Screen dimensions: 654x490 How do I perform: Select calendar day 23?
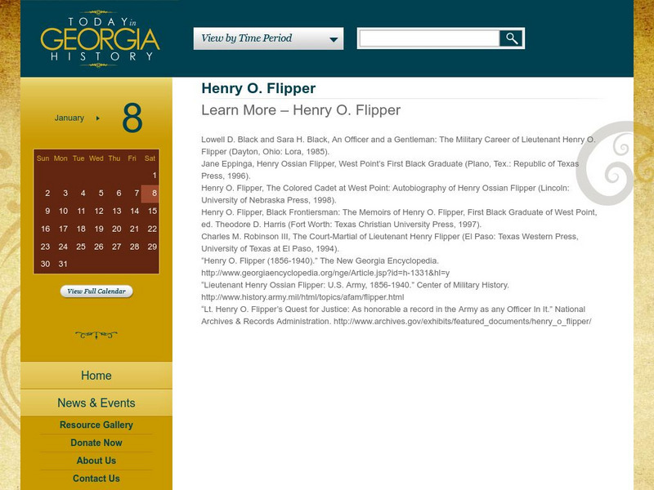[46, 247]
